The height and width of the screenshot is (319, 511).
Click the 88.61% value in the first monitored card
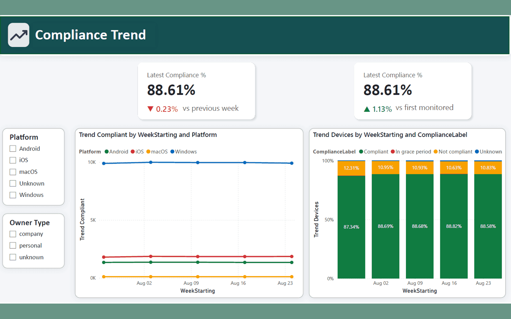click(x=388, y=90)
